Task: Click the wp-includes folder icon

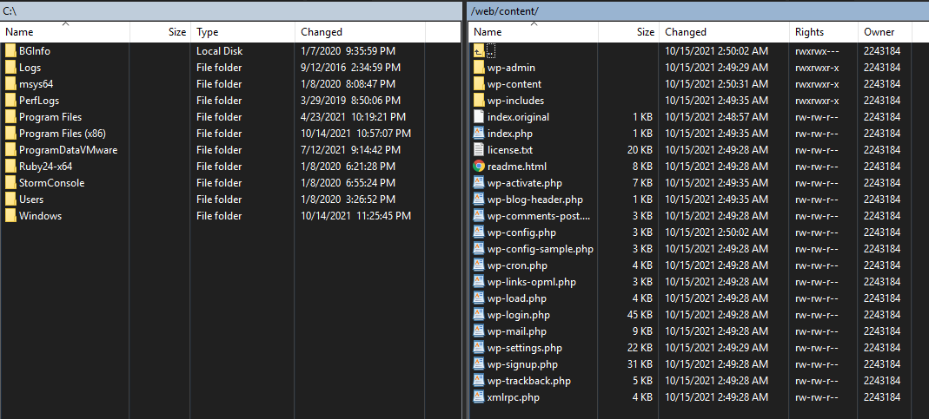Action: point(479,101)
